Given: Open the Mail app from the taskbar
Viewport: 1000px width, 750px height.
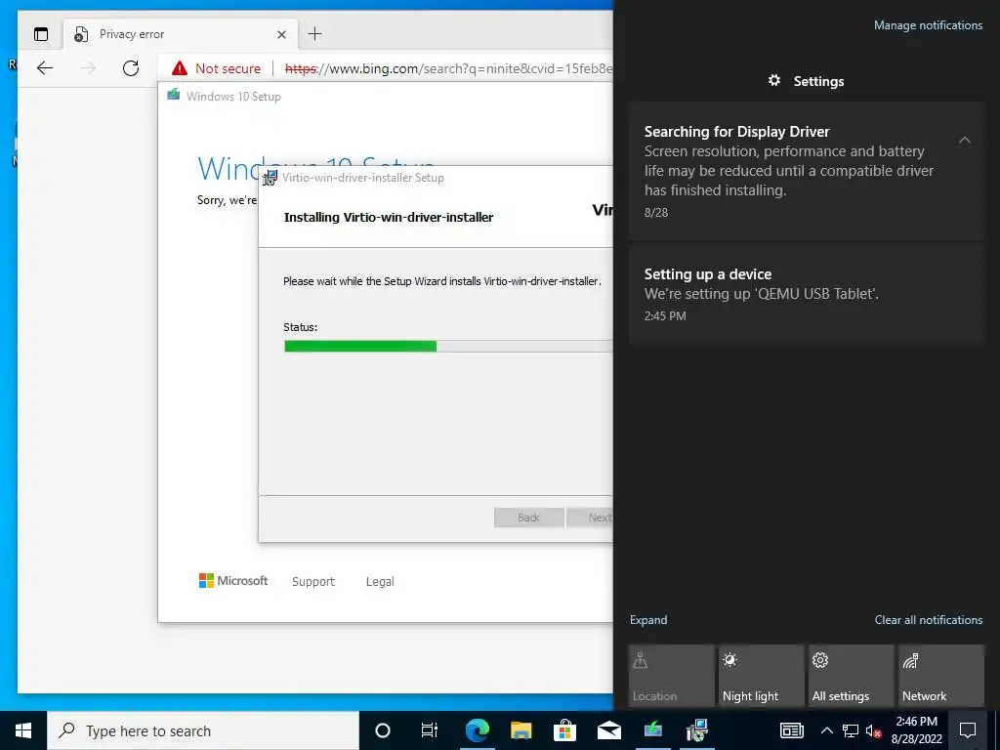Looking at the screenshot, I should point(608,730).
